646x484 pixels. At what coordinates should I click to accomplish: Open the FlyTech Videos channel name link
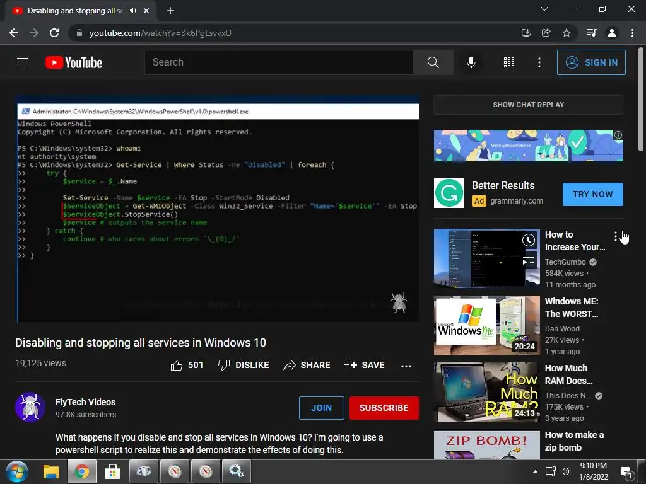(85, 402)
